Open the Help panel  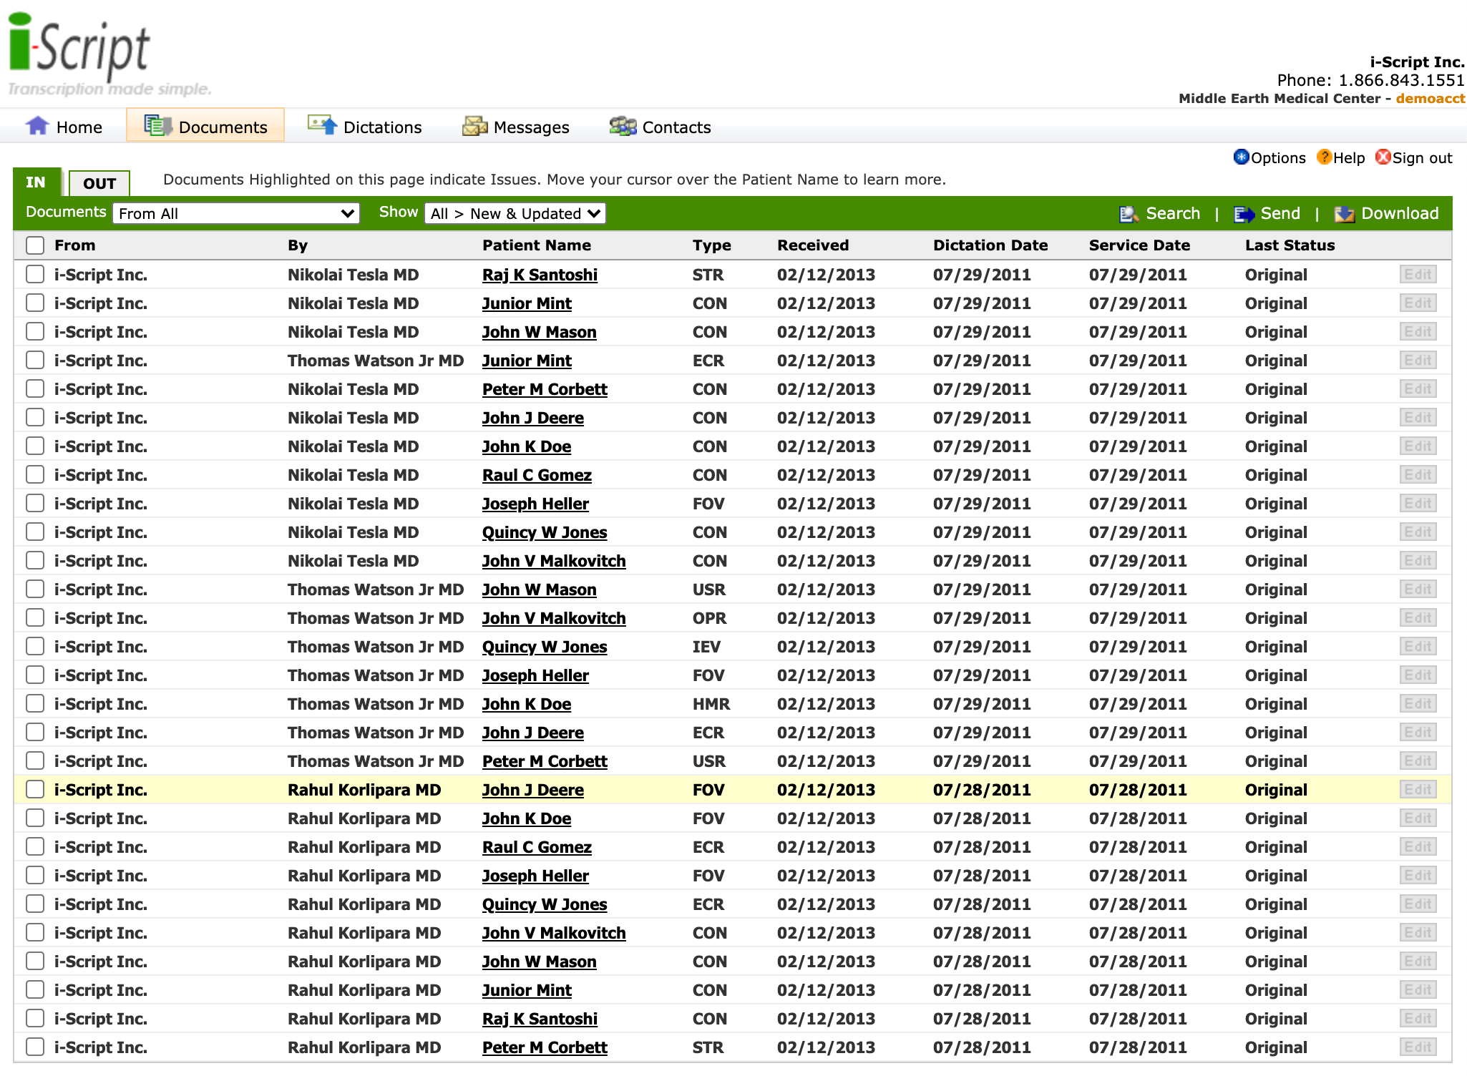(x=1348, y=157)
